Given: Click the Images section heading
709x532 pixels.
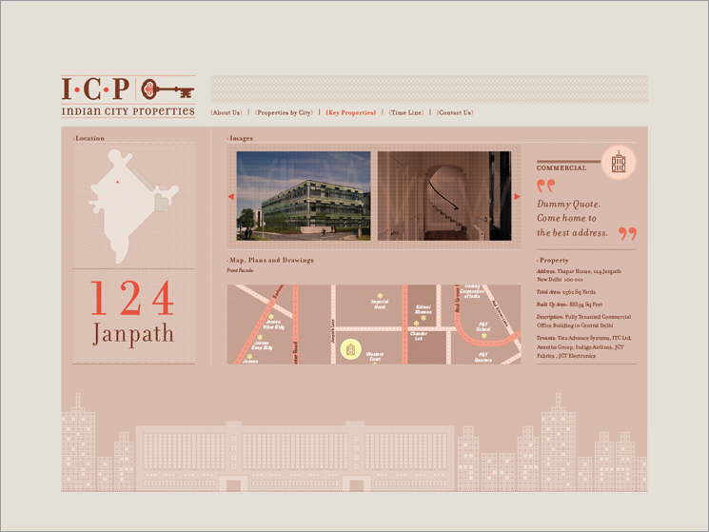Looking at the screenshot, I should tap(241, 138).
